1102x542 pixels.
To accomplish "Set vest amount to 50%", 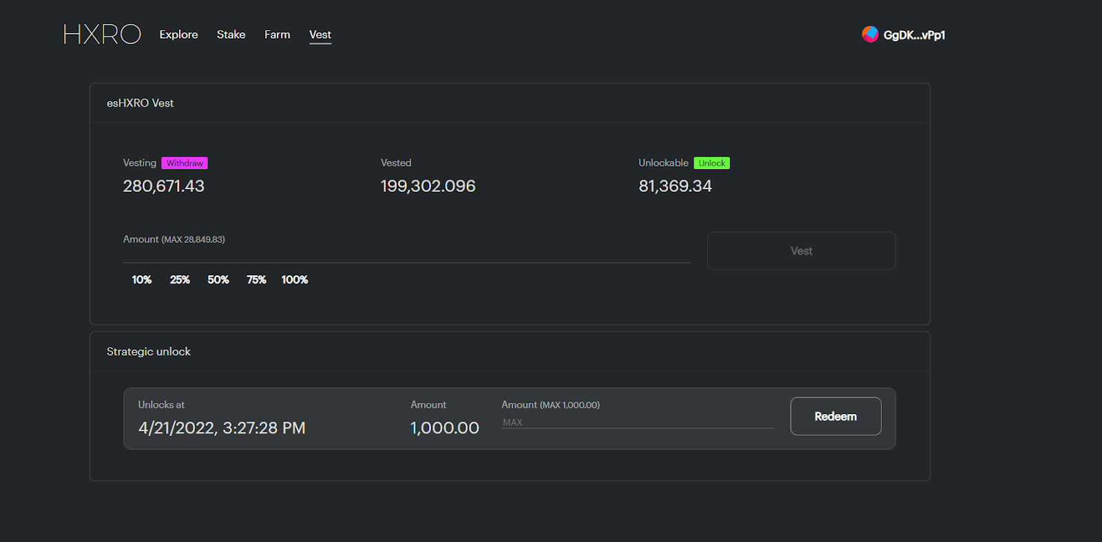I will (x=218, y=280).
